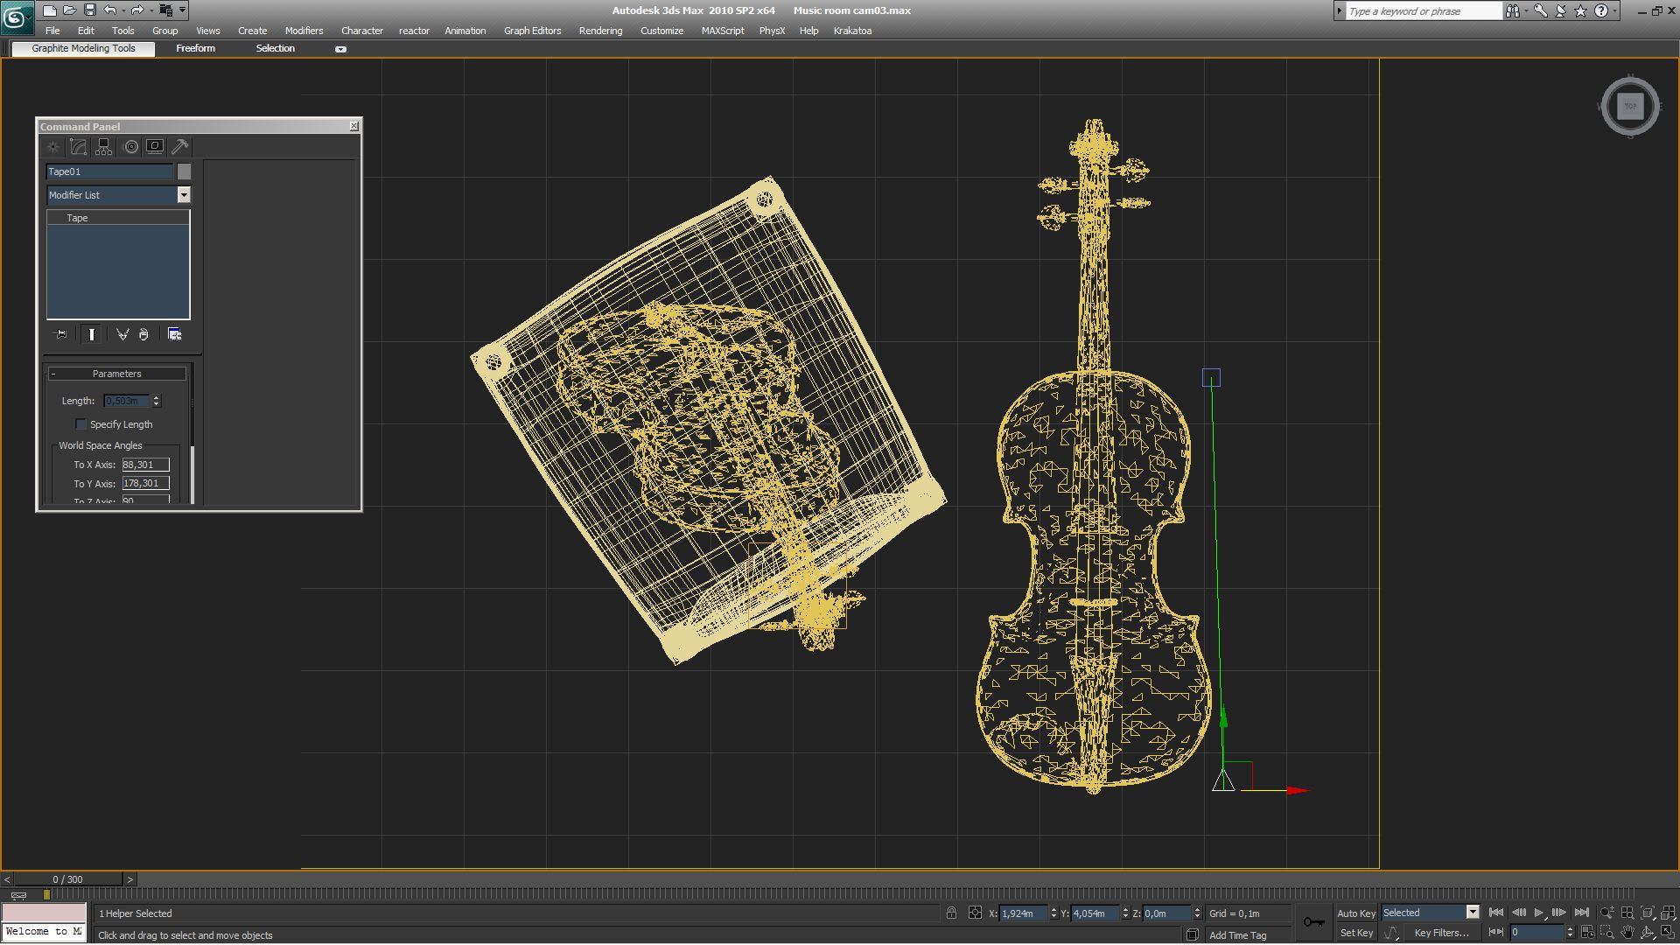Click the Play Animation button
The width and height of the screenshot is (1680, 945).
(1538, 913)
